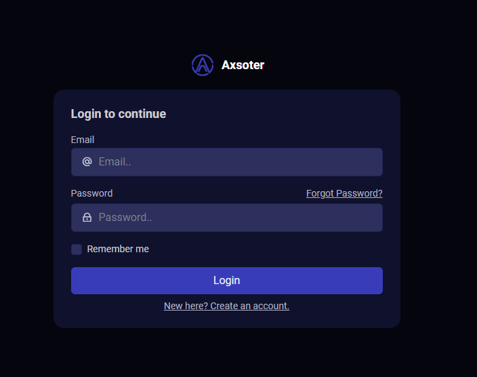Screen dimensions: 477x377
Task: Click the padlock icon in Password field
Action: [87, 218]
